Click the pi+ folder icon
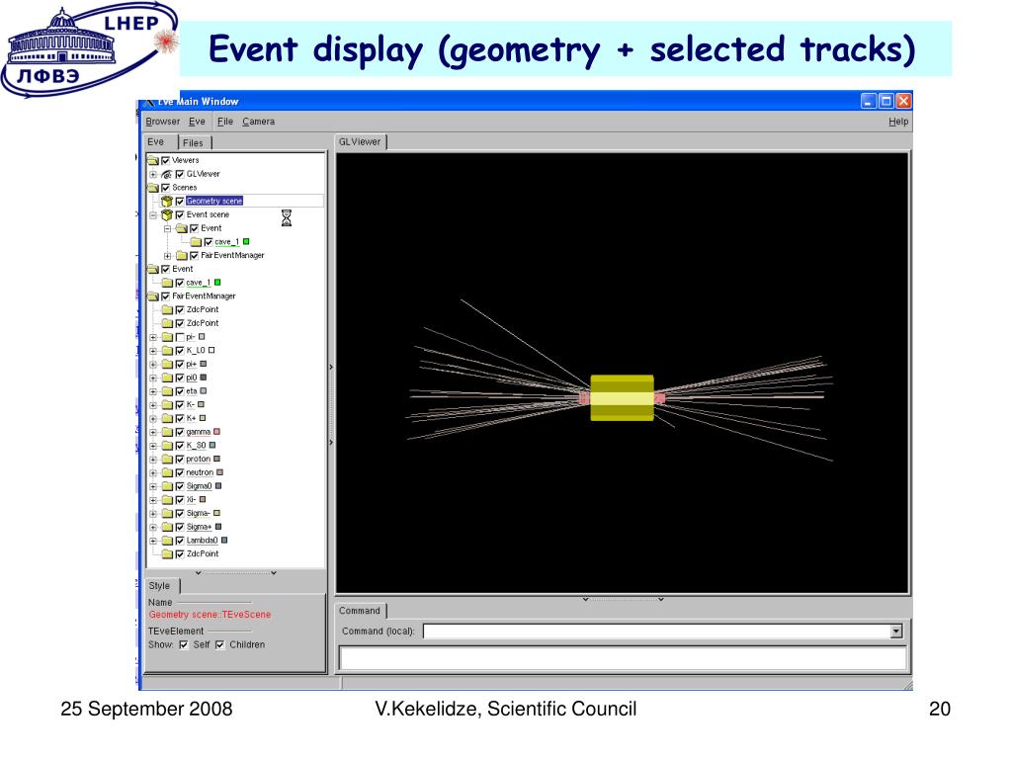Viewport: 1012px width, 759px height. [x=167, y=364]
